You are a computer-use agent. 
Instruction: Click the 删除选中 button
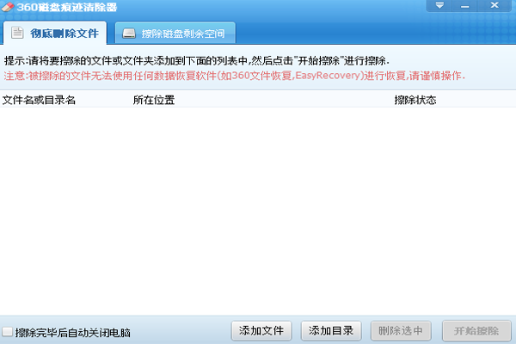(401, 331)
